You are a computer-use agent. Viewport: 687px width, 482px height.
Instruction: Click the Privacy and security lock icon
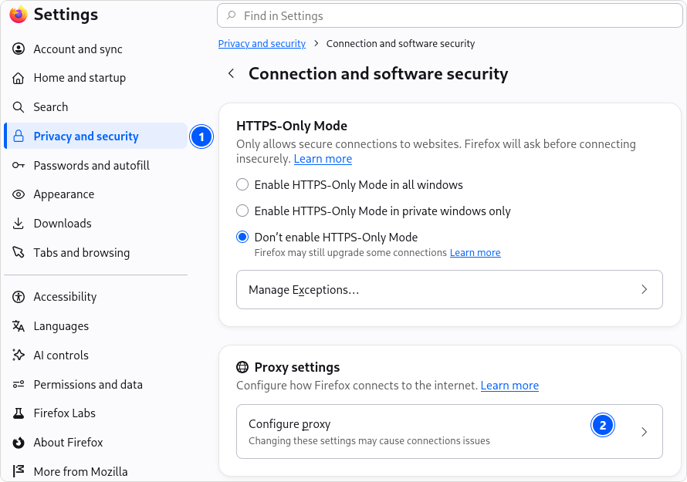point(19,137)
